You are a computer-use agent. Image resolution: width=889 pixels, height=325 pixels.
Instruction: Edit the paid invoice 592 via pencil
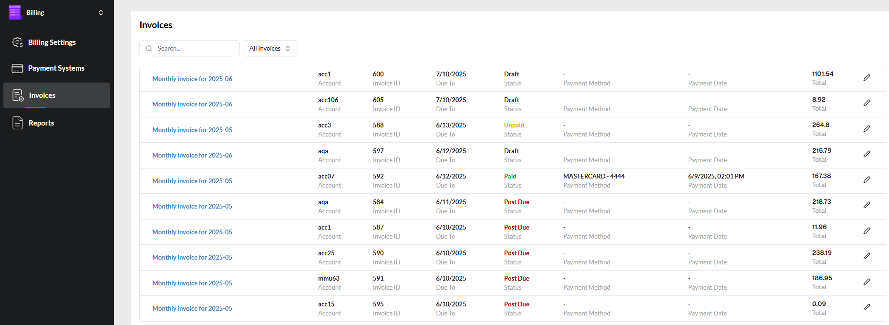click(867, 180)
